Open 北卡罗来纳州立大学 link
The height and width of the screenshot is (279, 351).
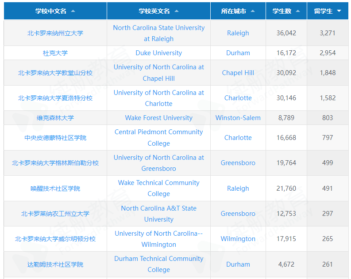coord(55,33)
